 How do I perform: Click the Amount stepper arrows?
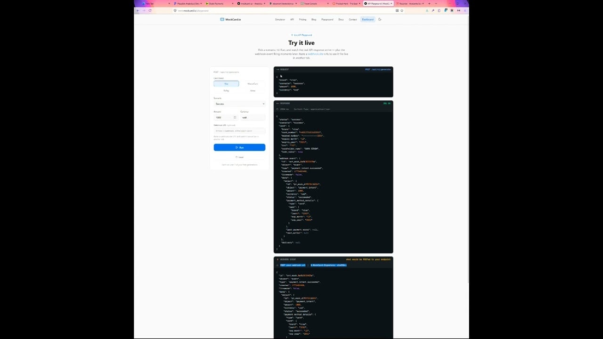[235, 117]
